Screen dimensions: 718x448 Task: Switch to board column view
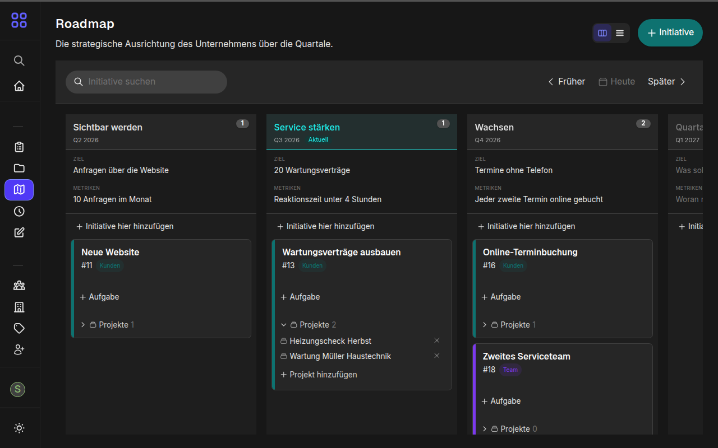click(x=602, y=33)
